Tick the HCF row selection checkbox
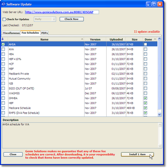 click(x=3, y=64)
